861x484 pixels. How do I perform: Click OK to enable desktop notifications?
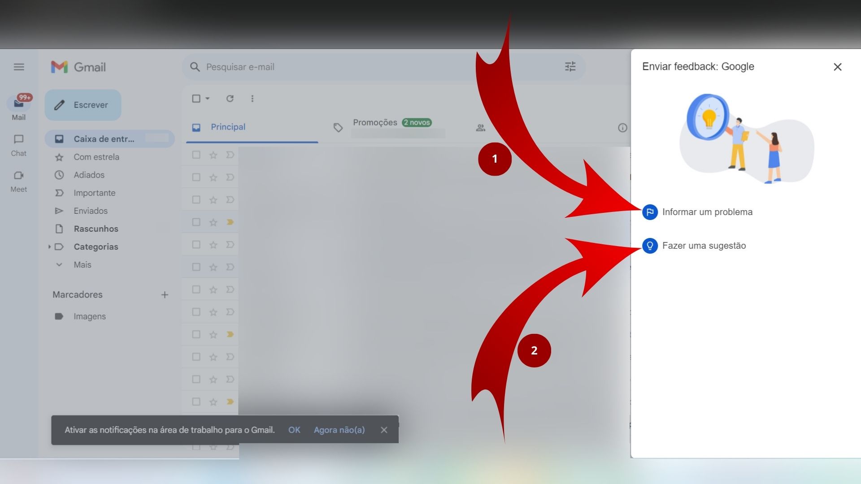click(x=295, y=430)
